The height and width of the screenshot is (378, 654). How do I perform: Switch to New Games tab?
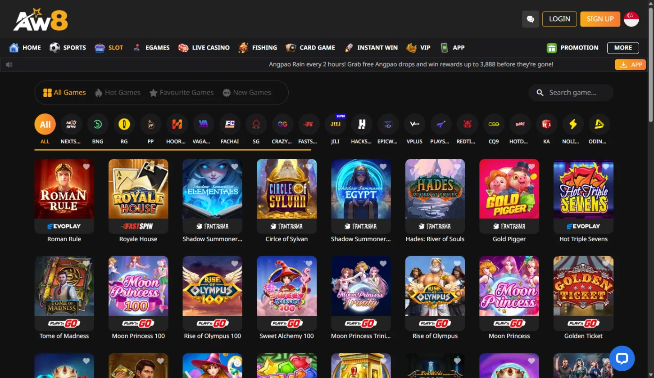point(247,92)
